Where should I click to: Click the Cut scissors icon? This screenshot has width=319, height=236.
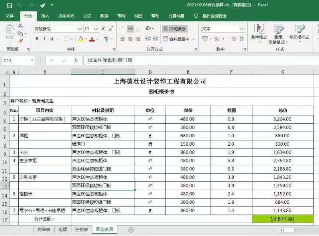point(20,26)
